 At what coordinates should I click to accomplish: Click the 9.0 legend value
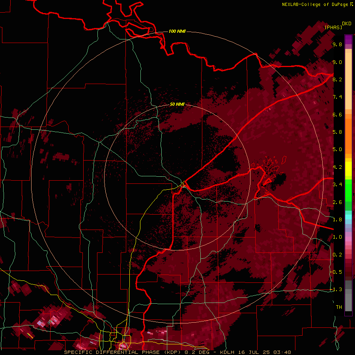337,62
